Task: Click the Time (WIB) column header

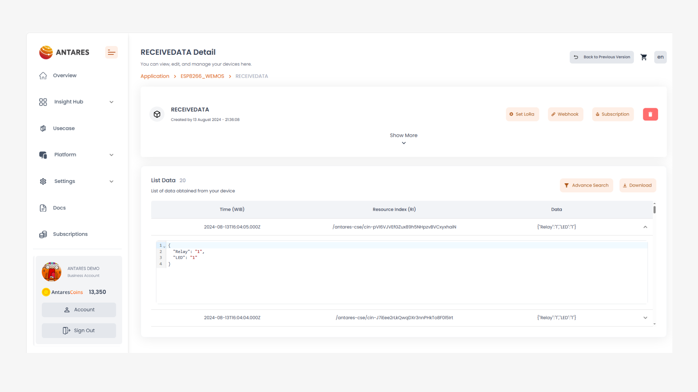Action: coord(232,209)
